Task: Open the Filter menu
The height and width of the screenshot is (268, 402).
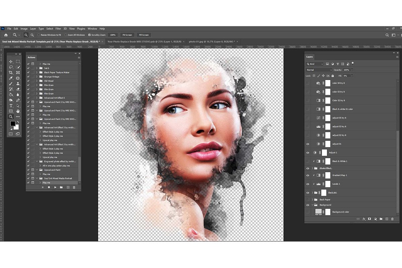Action: tap(58, 29)
